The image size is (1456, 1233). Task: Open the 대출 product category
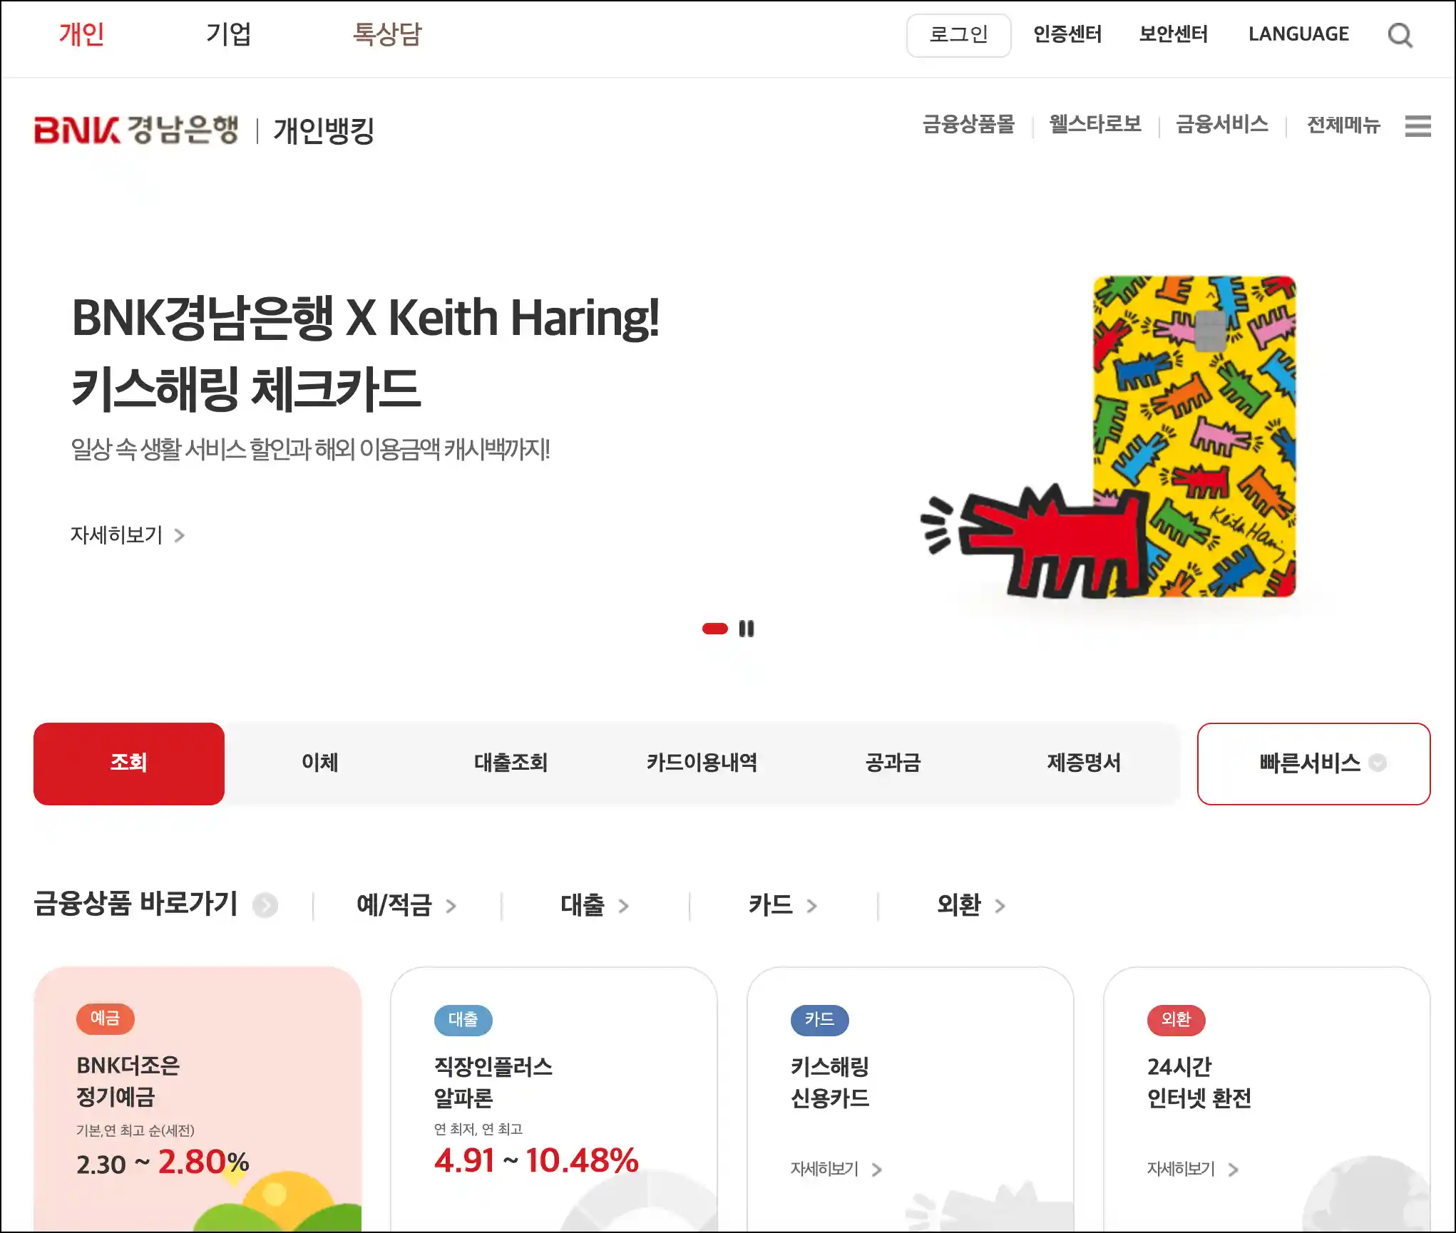tap(595, 905)
